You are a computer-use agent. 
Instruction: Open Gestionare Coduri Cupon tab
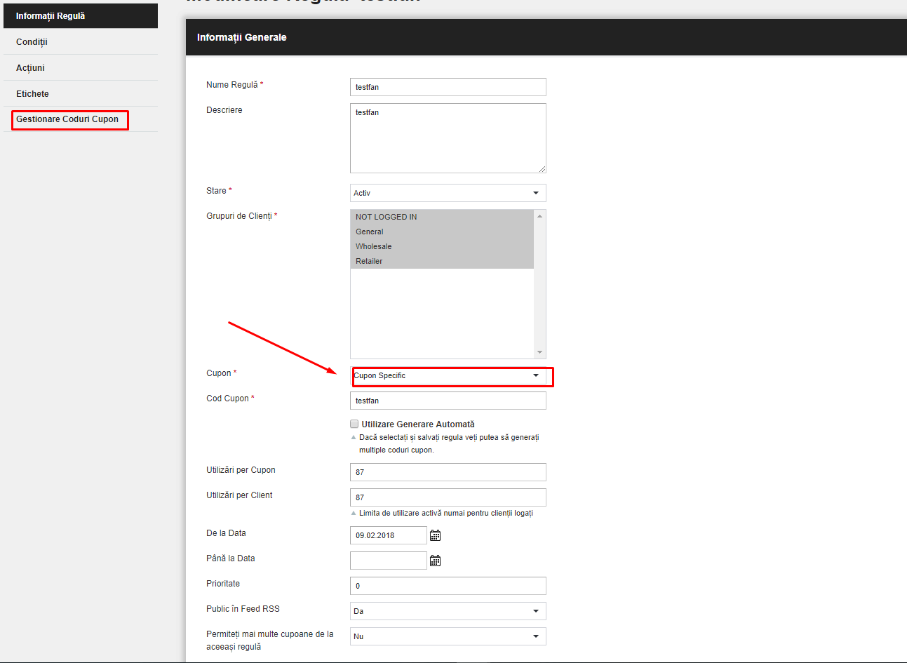(x=81, y=119)
